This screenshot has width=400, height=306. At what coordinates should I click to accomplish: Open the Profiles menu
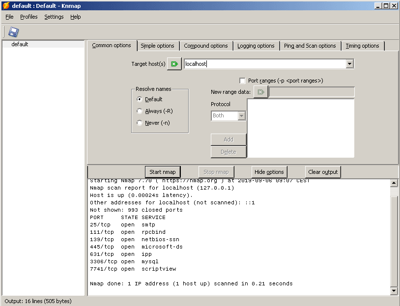click(29, 17)
